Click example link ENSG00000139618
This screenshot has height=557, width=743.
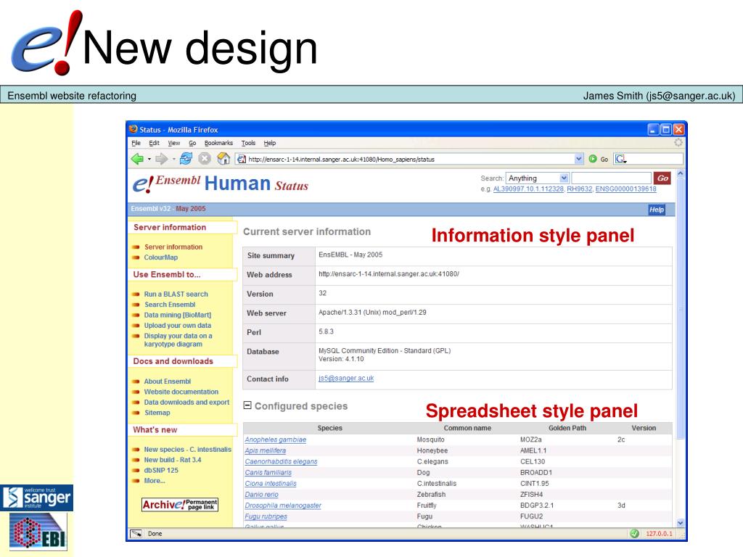coord(626,189)
